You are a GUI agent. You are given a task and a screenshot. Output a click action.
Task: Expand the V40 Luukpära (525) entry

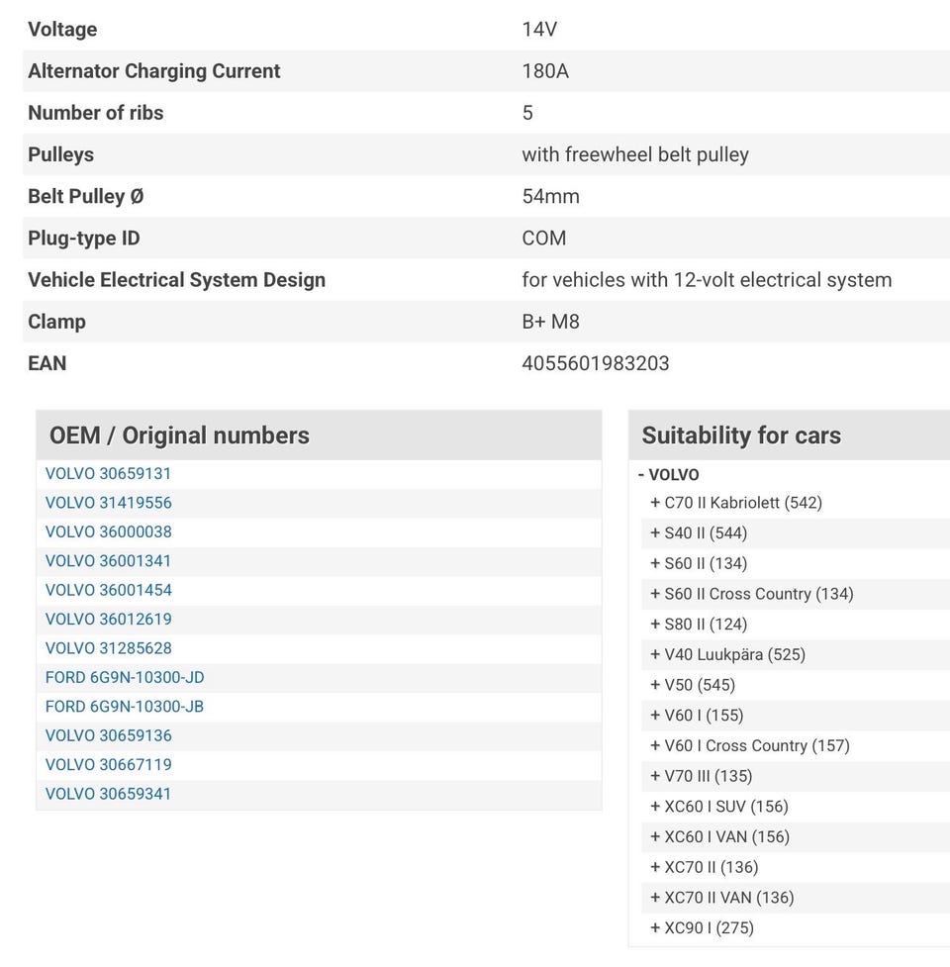[x=726, y=655]
